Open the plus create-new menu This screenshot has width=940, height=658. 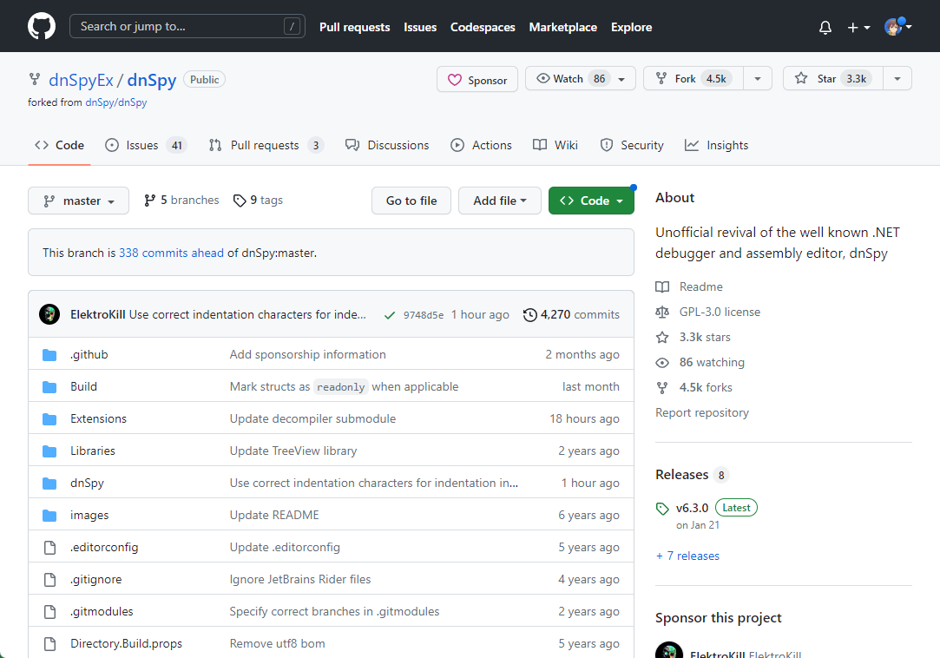coord(858,27)
